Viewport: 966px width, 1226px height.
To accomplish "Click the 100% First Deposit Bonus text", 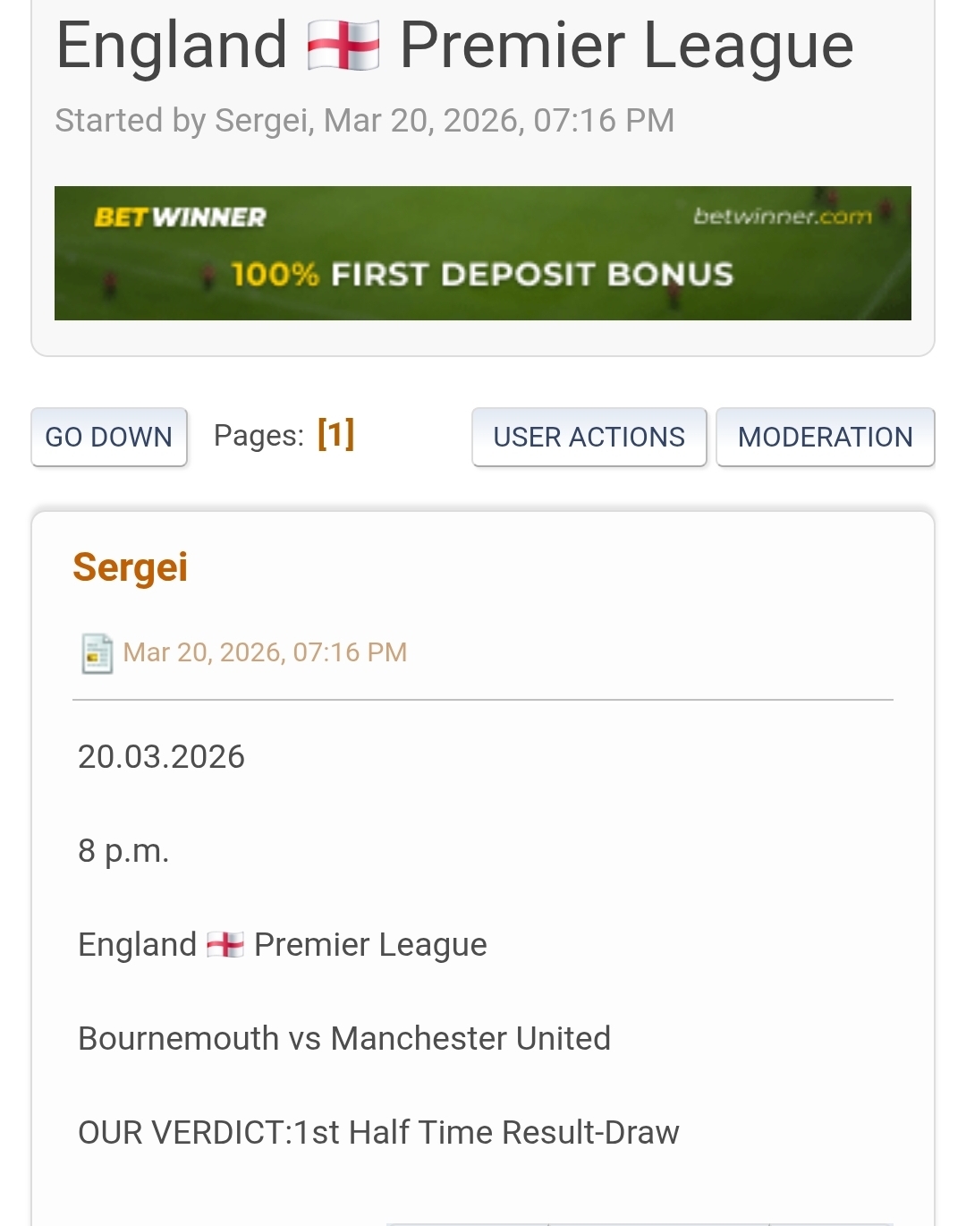I will coord(483,274).
